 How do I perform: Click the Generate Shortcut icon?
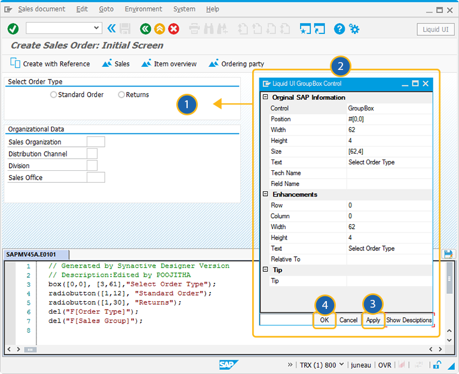(319, 29)
